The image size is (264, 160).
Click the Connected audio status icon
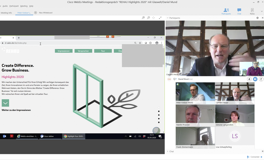(248, 157)
